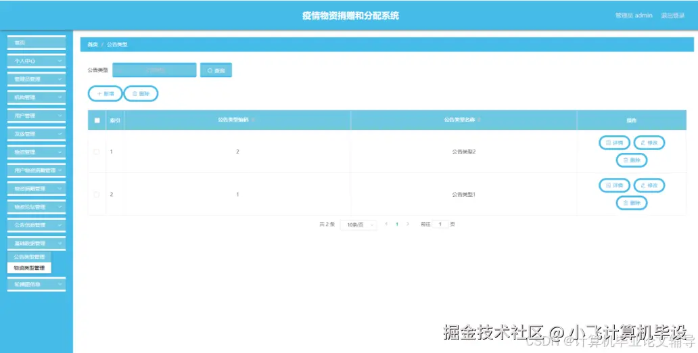Sort by the 公告类型编码 column sort arrows

(x=253, y=120)
